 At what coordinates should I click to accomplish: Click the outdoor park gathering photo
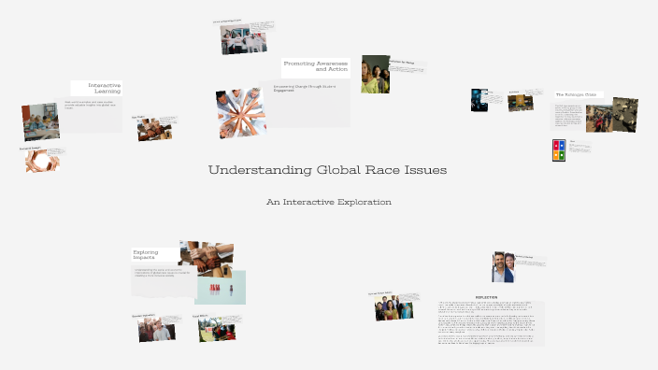[x=217, y=329]
